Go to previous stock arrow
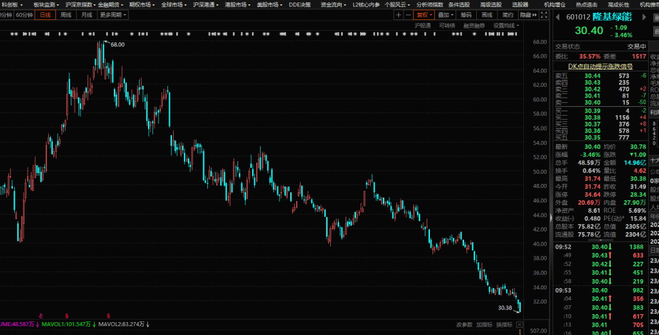Screen dimensions: 659x335 [558, 17]
